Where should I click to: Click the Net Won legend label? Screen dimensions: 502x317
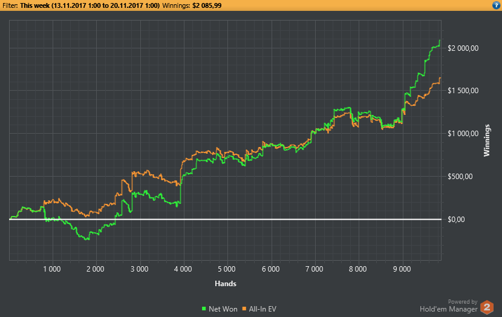click(x=223, y=309)
